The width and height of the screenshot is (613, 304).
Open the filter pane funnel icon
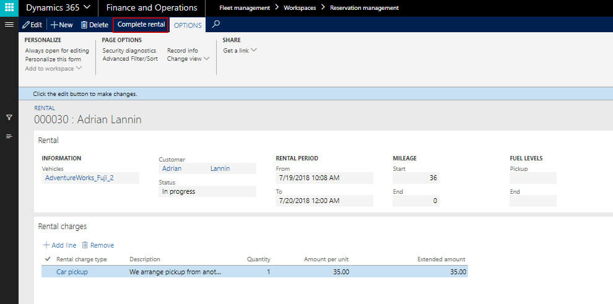[x=9, y=117]
